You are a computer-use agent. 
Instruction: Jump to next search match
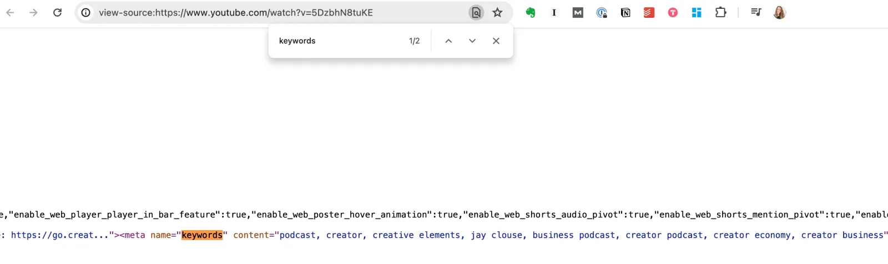coord(472,41)
